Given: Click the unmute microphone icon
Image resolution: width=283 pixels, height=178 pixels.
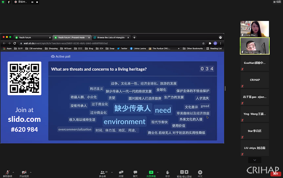Looking at the screenshot, I should tap(8, 172).
